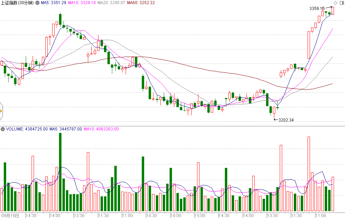Open the VOLUME indicator dropdown arrow
Image resolution: width=345 pixels, height=218 pixels.
click(3, 129)
